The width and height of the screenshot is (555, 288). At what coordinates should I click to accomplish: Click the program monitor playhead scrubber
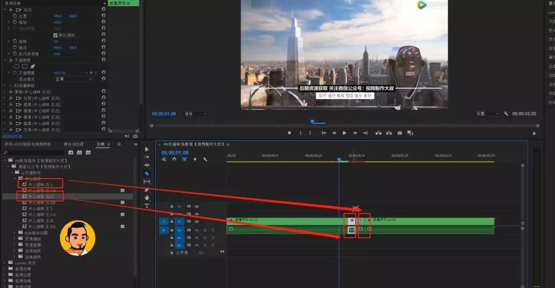click(312, 121)
